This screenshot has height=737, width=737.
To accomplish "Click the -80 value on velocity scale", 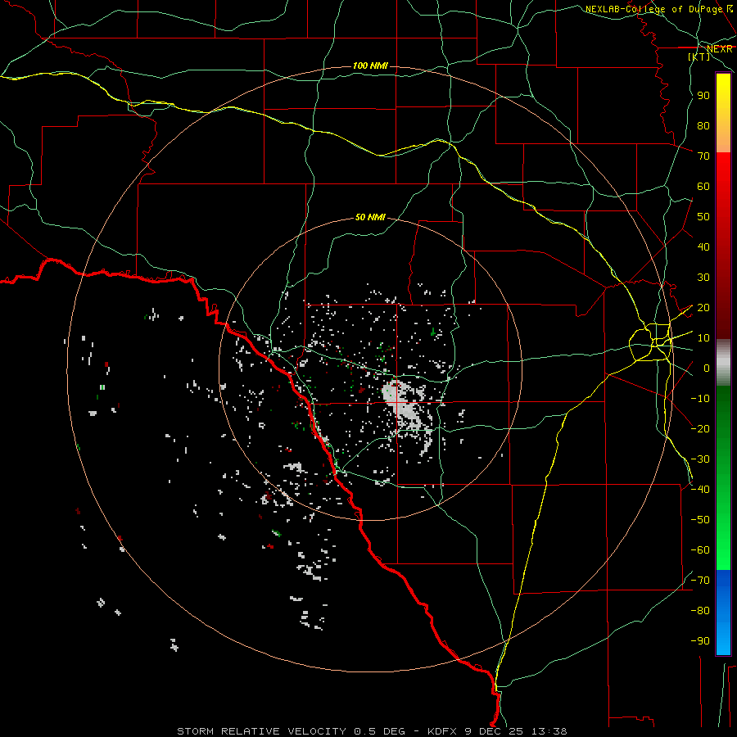I will click(x=700, y=611).
